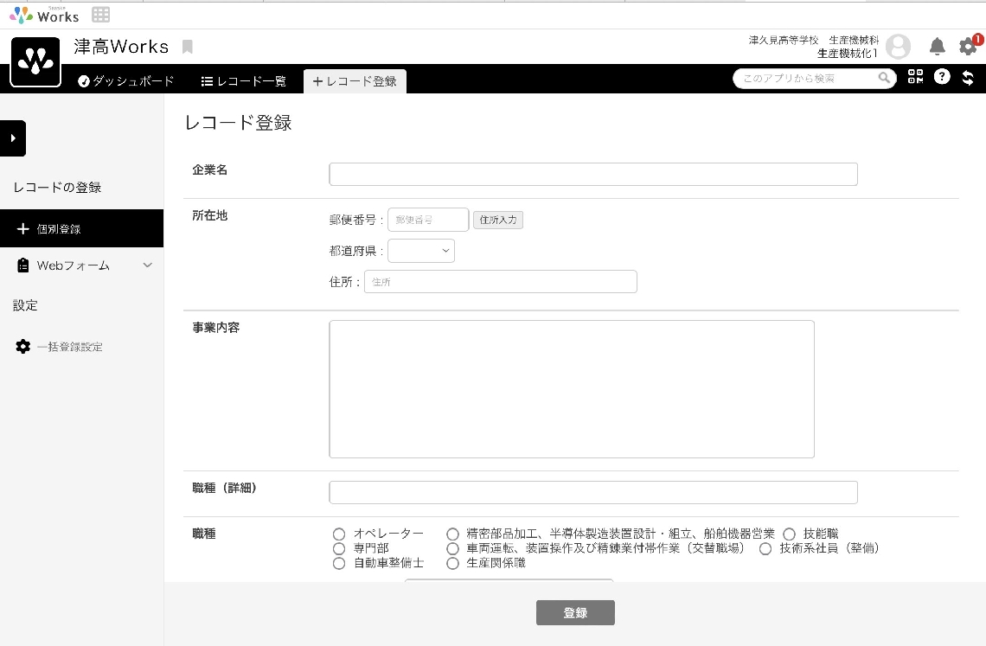Click the 住所入力 button

click(x=498, y=220)
